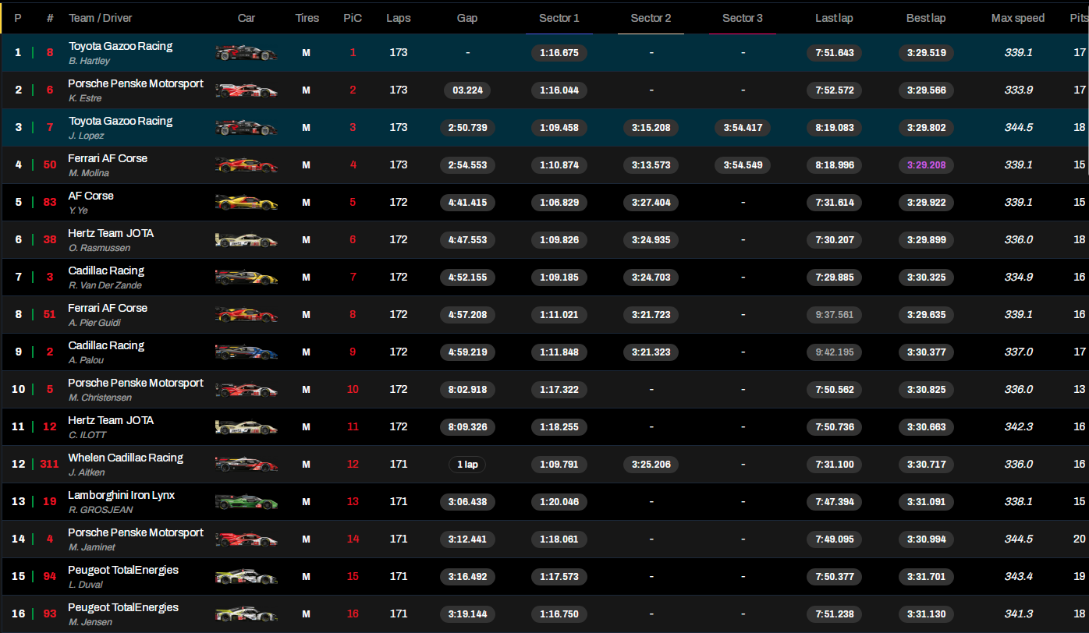Image resolution: width=1089 pixels, height=633 pixels.
Task: Click the Porsche car image for K. Estre
Action: point(246,90)
